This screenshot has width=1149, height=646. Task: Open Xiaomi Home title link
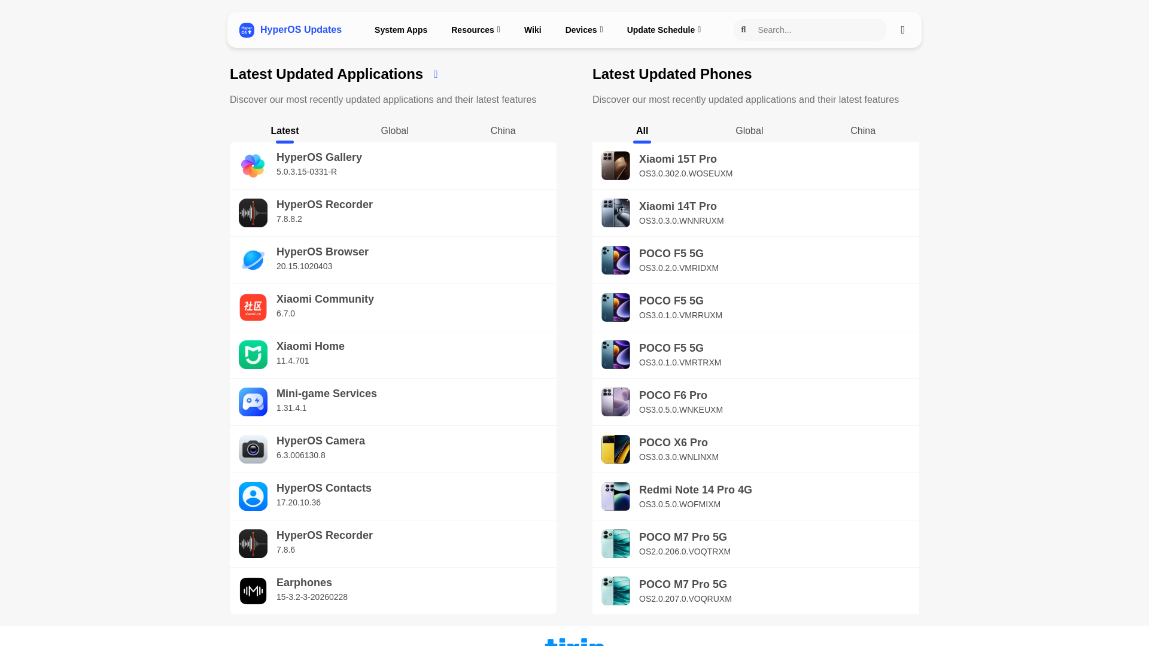point(311,346)
